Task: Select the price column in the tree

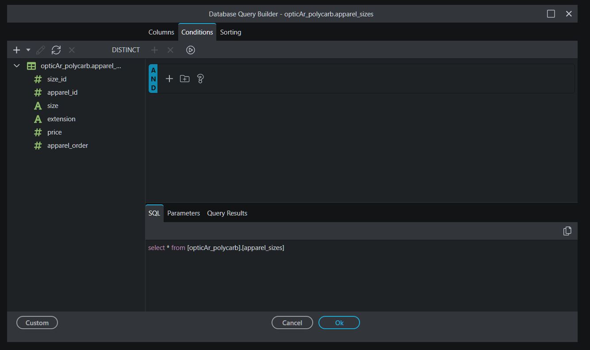Action: tap(54, 132)
